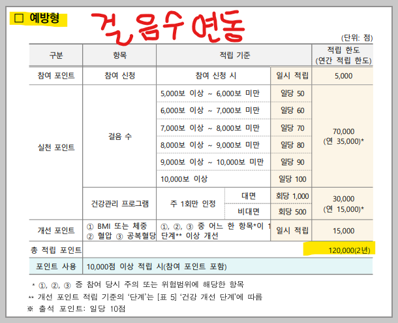This screenshot has height=323, width=398.
Task: Click the highlighted 120,000(2년) total
Action: pyautogui.click(x=349, y=250)
